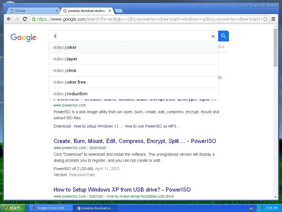Click the poweriso.com tutorials winxp-bootable-usb URL
This screenshot has width=282, height=212.
coord(114,196)
